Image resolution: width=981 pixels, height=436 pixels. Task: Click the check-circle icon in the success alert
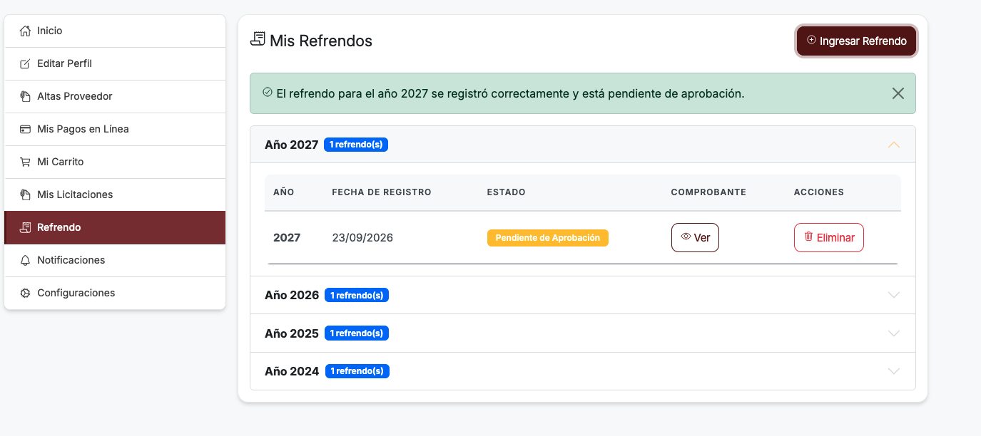click(x=268, y=92)
